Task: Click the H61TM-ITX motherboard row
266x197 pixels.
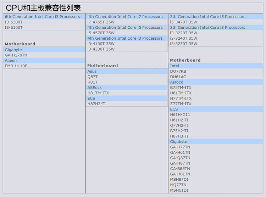Action: coord(216,93)
